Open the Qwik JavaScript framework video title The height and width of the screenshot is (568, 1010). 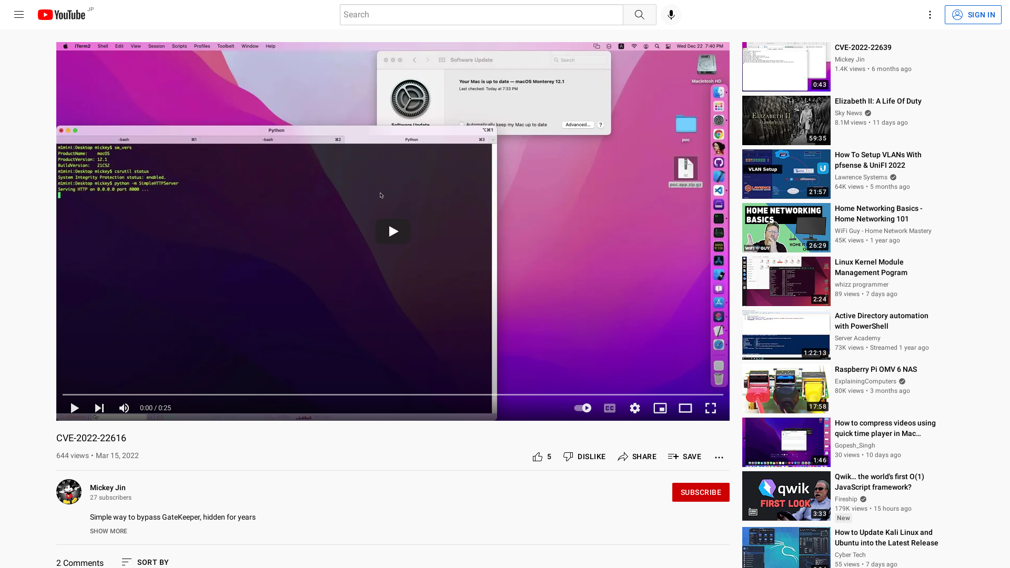click(x=879, y=482)
